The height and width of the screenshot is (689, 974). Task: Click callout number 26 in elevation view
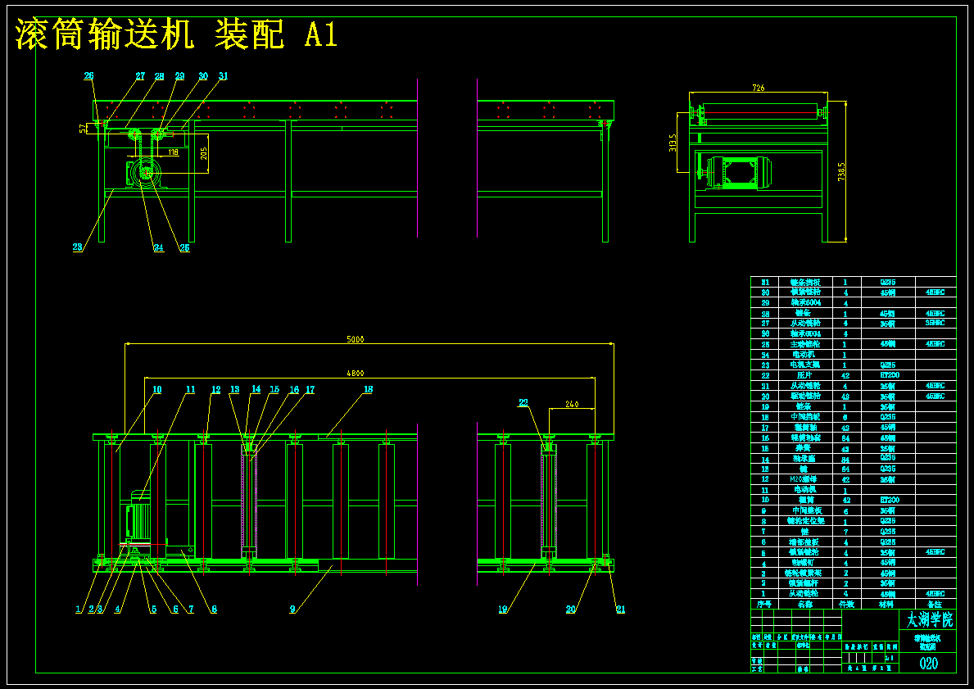[x=88, y=76]
